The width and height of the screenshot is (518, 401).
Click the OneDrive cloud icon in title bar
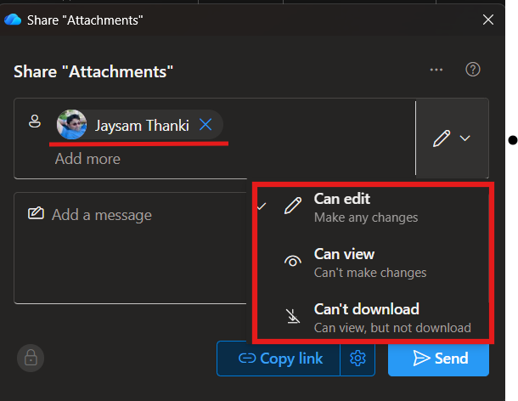pos(13,20)
